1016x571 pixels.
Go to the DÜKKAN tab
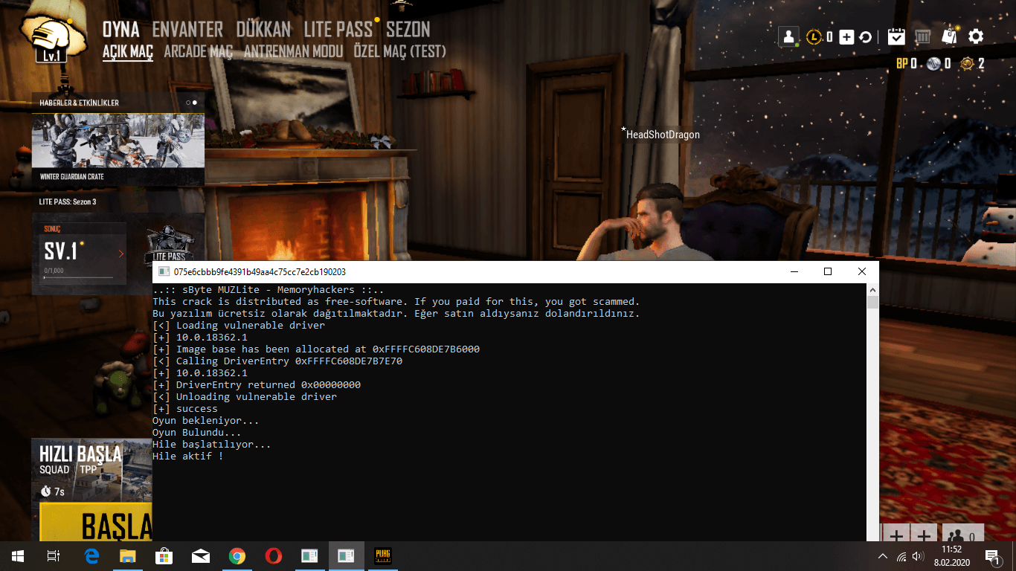tap(263, 30)
